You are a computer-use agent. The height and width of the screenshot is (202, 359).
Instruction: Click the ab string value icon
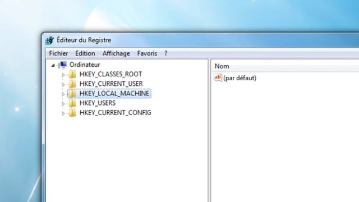point(218,77)
